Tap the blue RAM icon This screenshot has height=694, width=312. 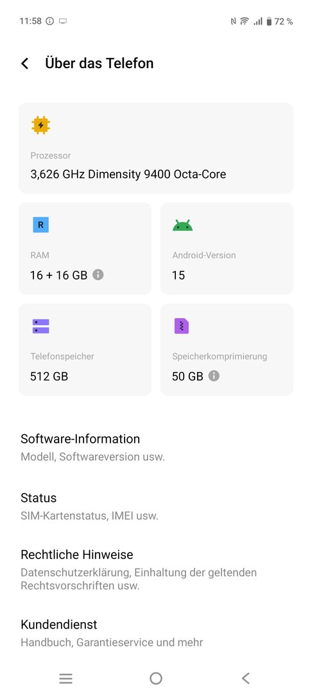[x=40, y=225]
